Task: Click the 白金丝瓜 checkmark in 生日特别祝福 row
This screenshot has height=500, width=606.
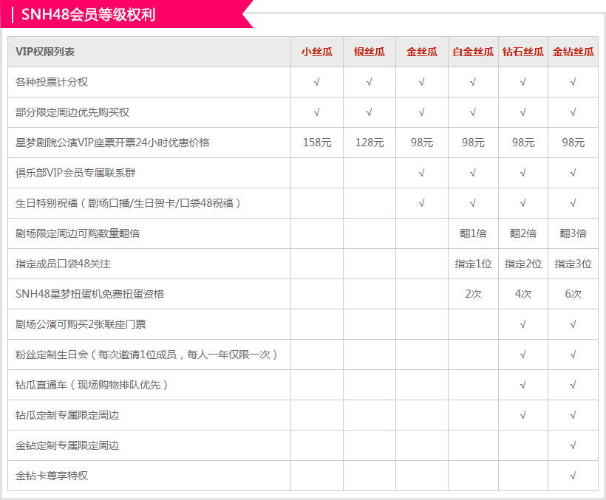Action: pyautogui.click(x=473, y=203)
